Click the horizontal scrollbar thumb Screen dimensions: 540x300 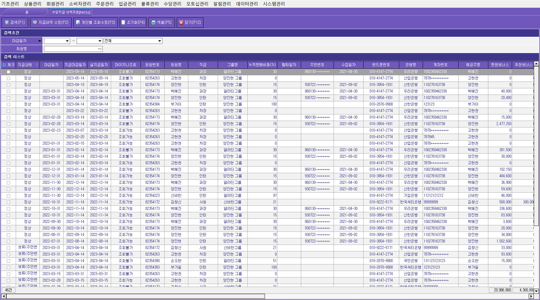coord(135,296)
